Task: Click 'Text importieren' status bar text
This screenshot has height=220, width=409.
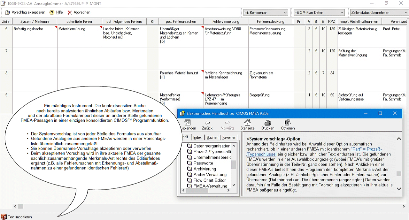Action: pos(20,217)
